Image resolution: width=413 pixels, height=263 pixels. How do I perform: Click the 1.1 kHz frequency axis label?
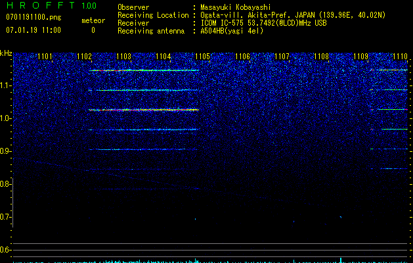[x=5, y=85]
